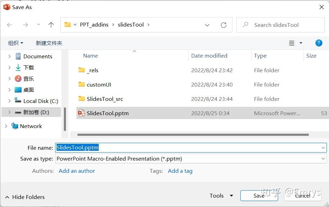This screenshot has width=329, height=207.
Task: Open the Tools dropdown menu
Action: click(221, 196)
